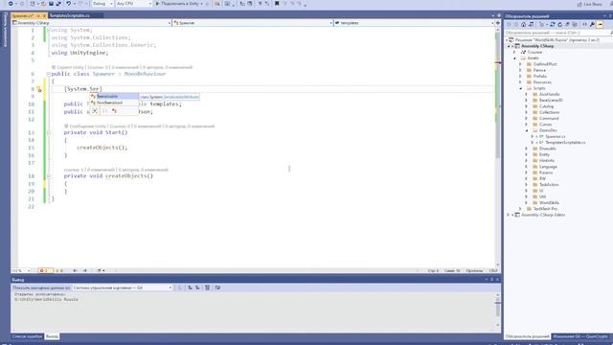
Task: Collapse the Scripts folder in Solution Explorer
Action: coord(520,88)
